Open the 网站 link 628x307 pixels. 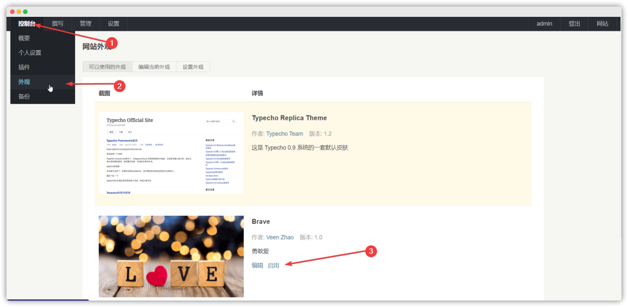click(602, 24)
